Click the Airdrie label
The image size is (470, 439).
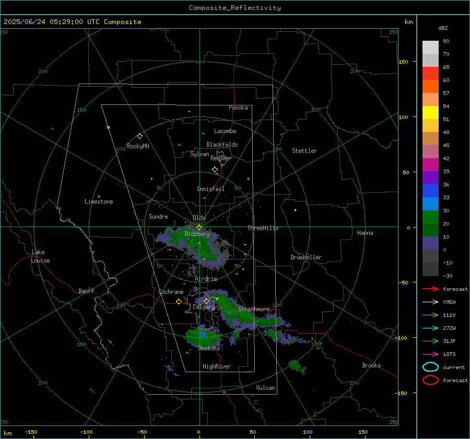(x=206, y=279)
